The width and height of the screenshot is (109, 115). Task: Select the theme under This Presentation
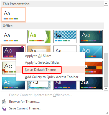[x=13, y=15]
